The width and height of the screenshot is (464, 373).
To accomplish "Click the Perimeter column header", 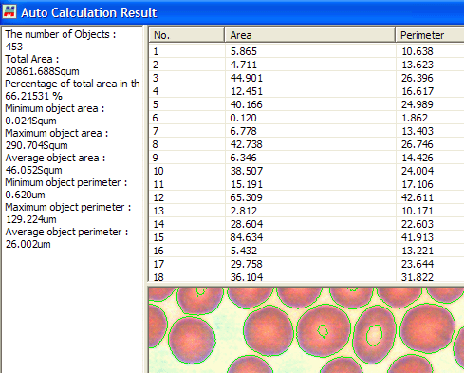I will point(430,34).
